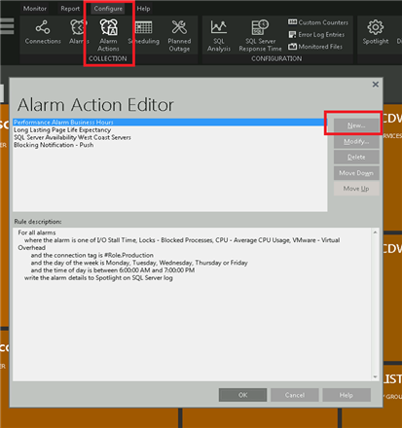
Task: Open Error Log Entries in the ribbon
Action: pos(316,34)
